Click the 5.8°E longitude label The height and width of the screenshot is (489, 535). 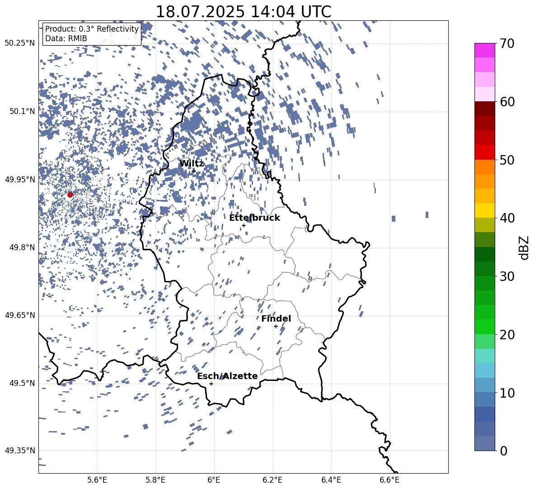pyautogui.click(x=155, y=480)
